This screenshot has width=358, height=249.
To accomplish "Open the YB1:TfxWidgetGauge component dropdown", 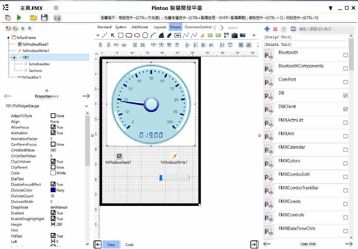I will tap(86, 106).
